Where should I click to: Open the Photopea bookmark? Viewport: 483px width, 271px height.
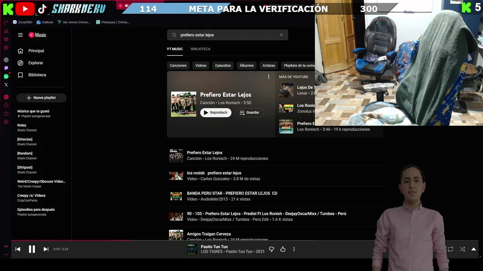(113, 22)
